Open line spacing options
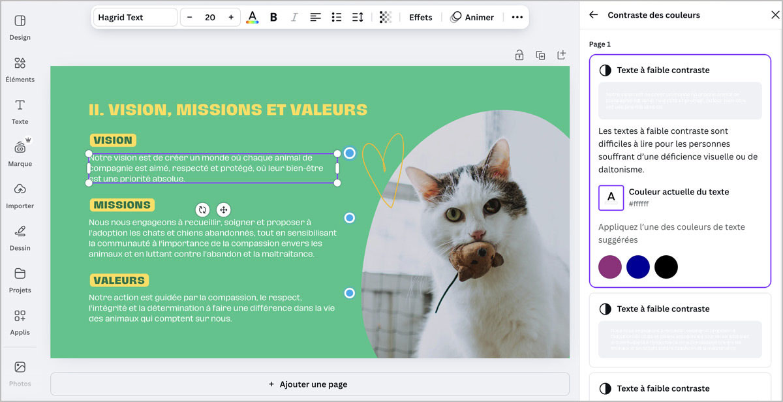Screen dimensions: 783x402 [357, 18]
